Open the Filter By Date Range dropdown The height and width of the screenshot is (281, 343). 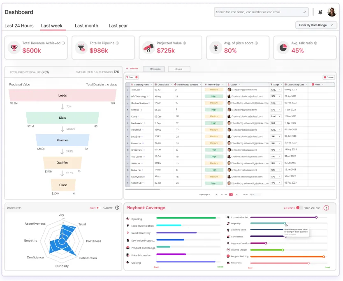click(316, 25)
